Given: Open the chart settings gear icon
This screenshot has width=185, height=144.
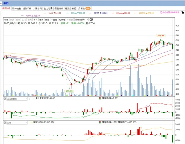Looking at the screenshot, I should (x=91, y=19).
